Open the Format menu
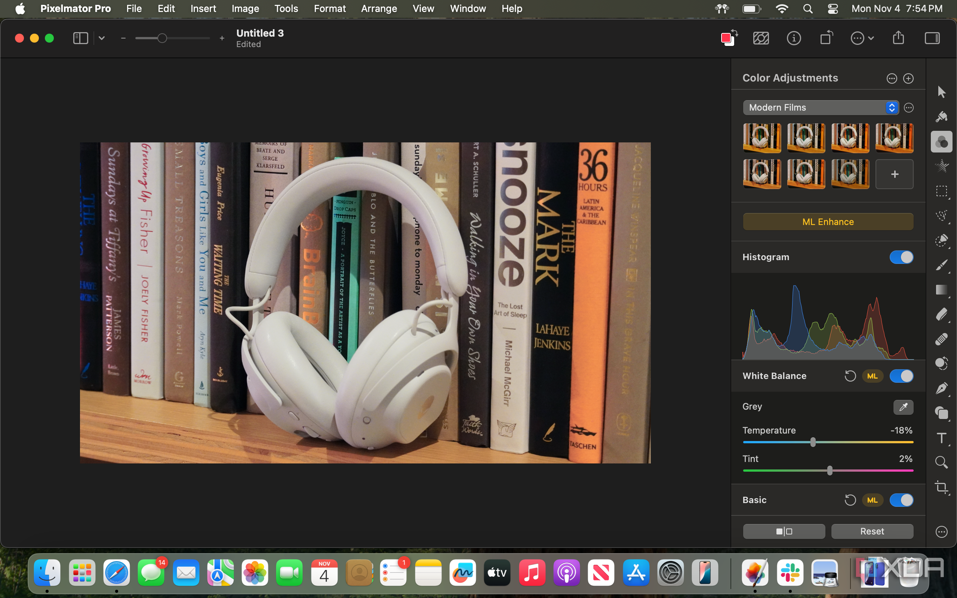This screenshot has height=598, width=957. (x=330, y=9)
